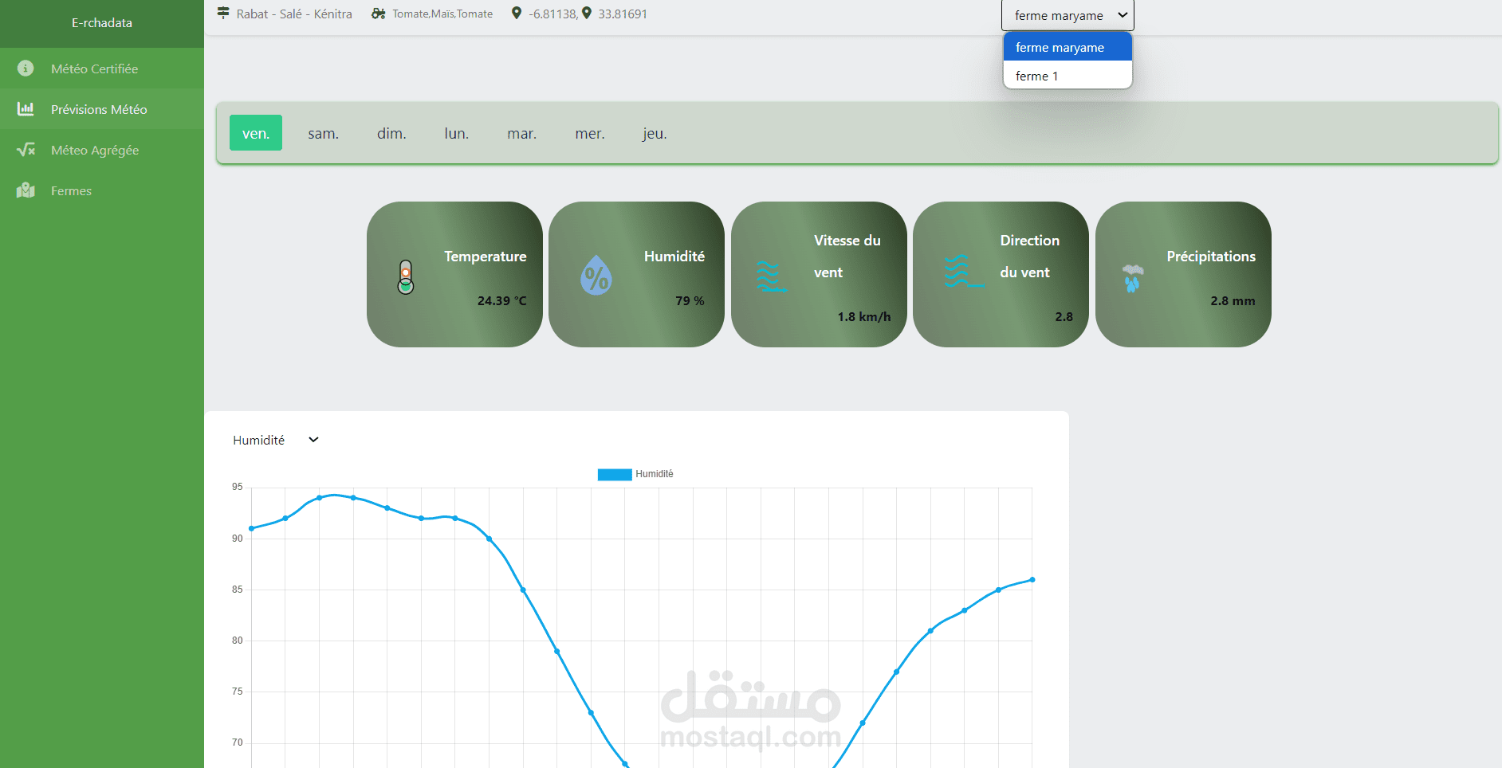The image size is (1502, 768).
Task: Click the Méteo Agrégée square-root icon
Action: coord(26,150)
